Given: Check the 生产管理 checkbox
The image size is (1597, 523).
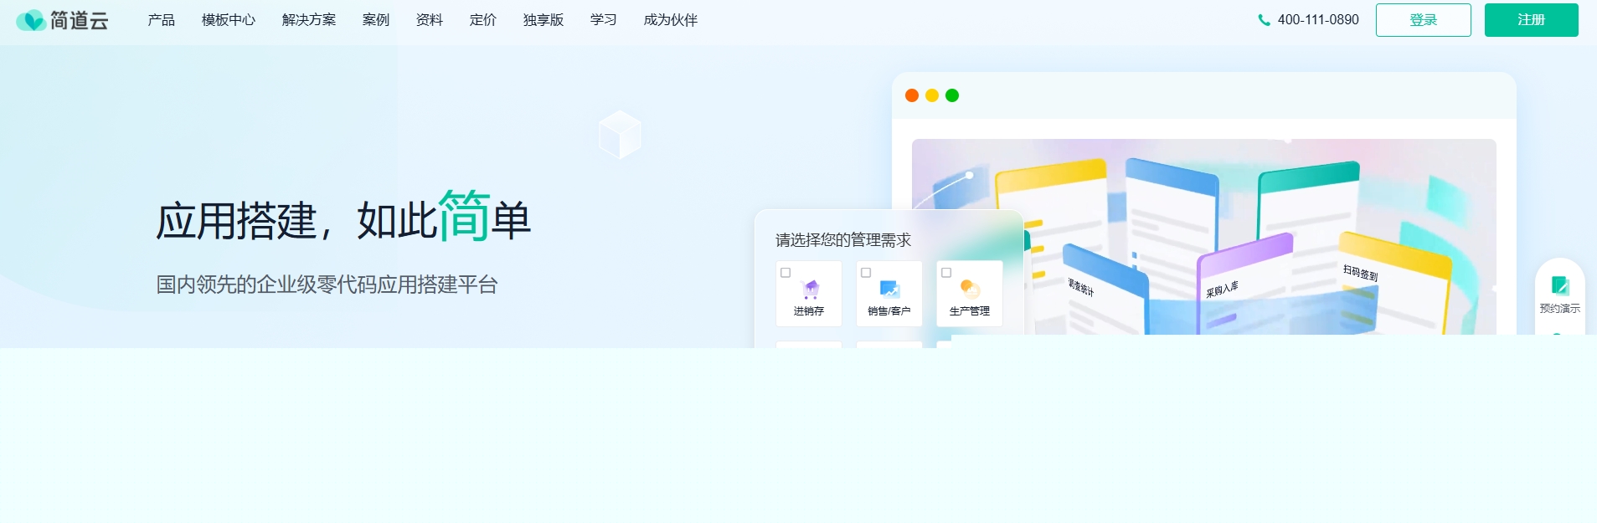Looking at the screenshot, I should (946, 273).
